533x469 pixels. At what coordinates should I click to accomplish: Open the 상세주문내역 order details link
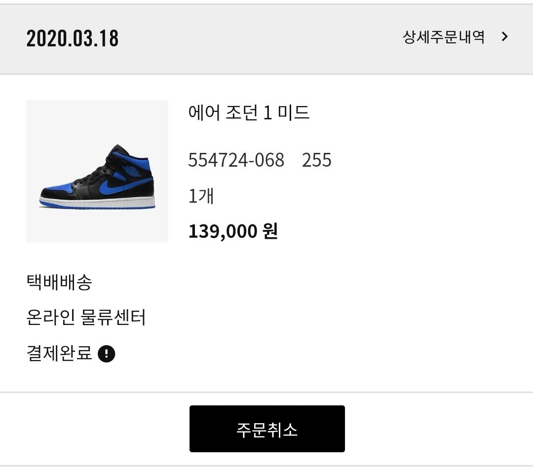[444, 36]
